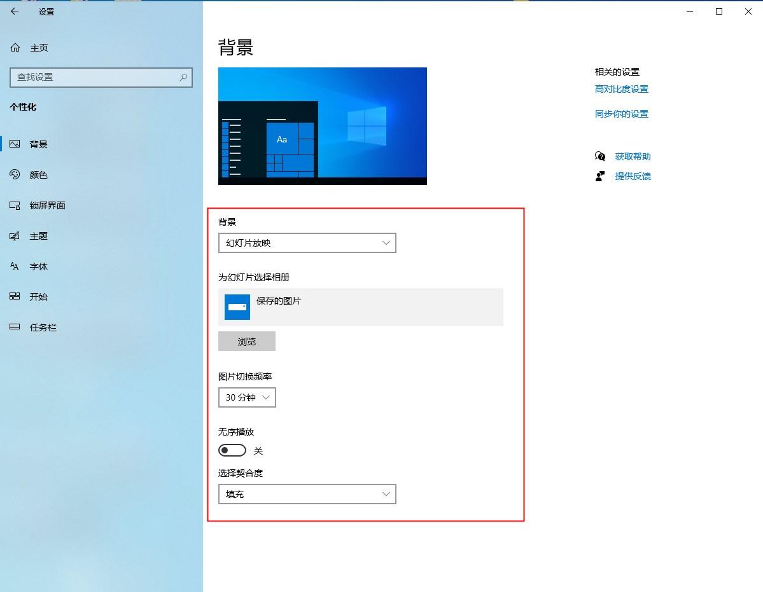Click the back arrow to return
Image resolution: width=763 pixels, height=592 pixels.
click(15, 11)
